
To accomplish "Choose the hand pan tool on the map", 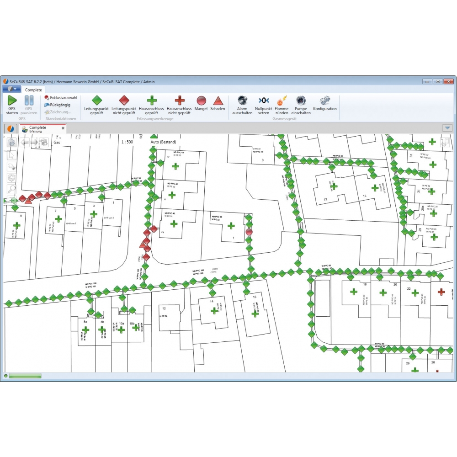I will [11, 166].
